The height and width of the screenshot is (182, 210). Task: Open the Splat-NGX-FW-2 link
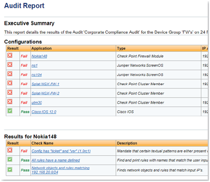click(46, 93)
